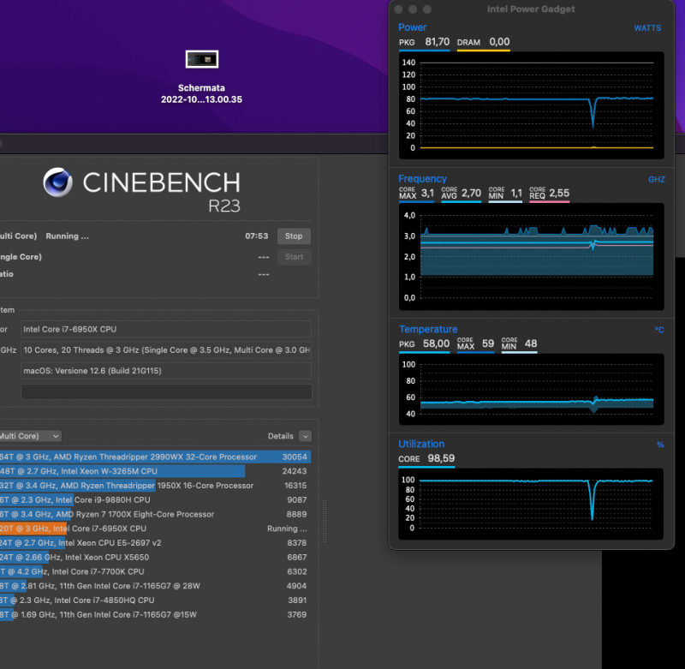Click the % label in Utilization

[x=660, y=445]
